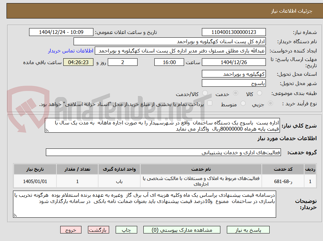Click the نام دستگاه خریدار field
Viewport: 323px width, 241px height.
click(x=169, y=41)
